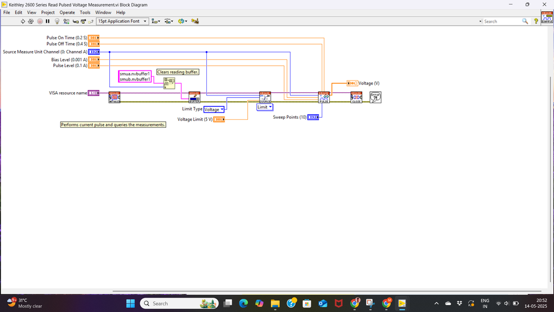Click the Abort Execution stop button

(40, 21)
